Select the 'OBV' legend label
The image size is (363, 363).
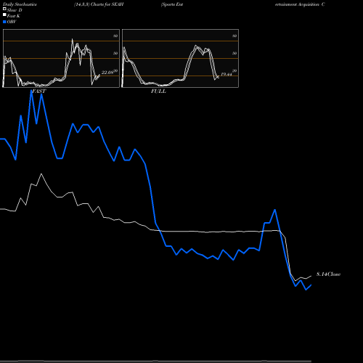[12, 22]
